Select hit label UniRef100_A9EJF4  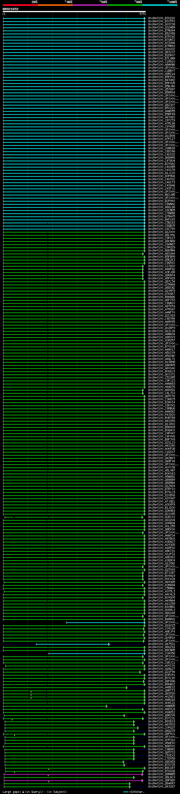click(161, 631)
